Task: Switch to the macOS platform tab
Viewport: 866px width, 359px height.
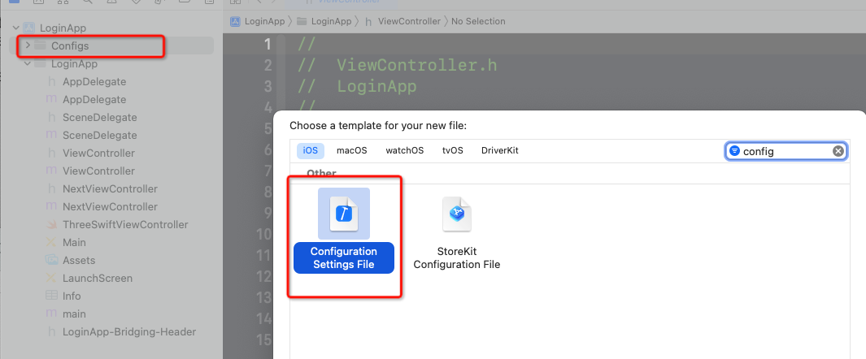Action: click(x=352, y=150)
